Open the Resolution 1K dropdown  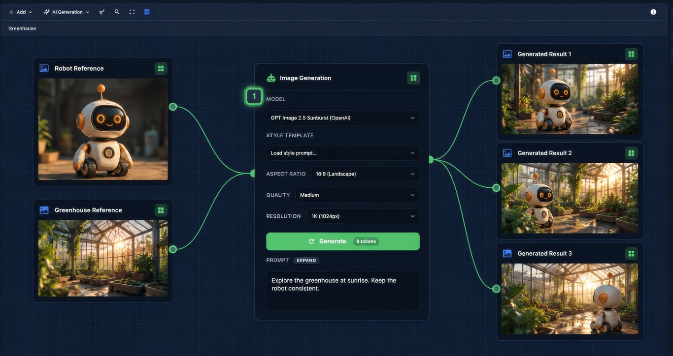pyautogui.click(x=363, y=216)
